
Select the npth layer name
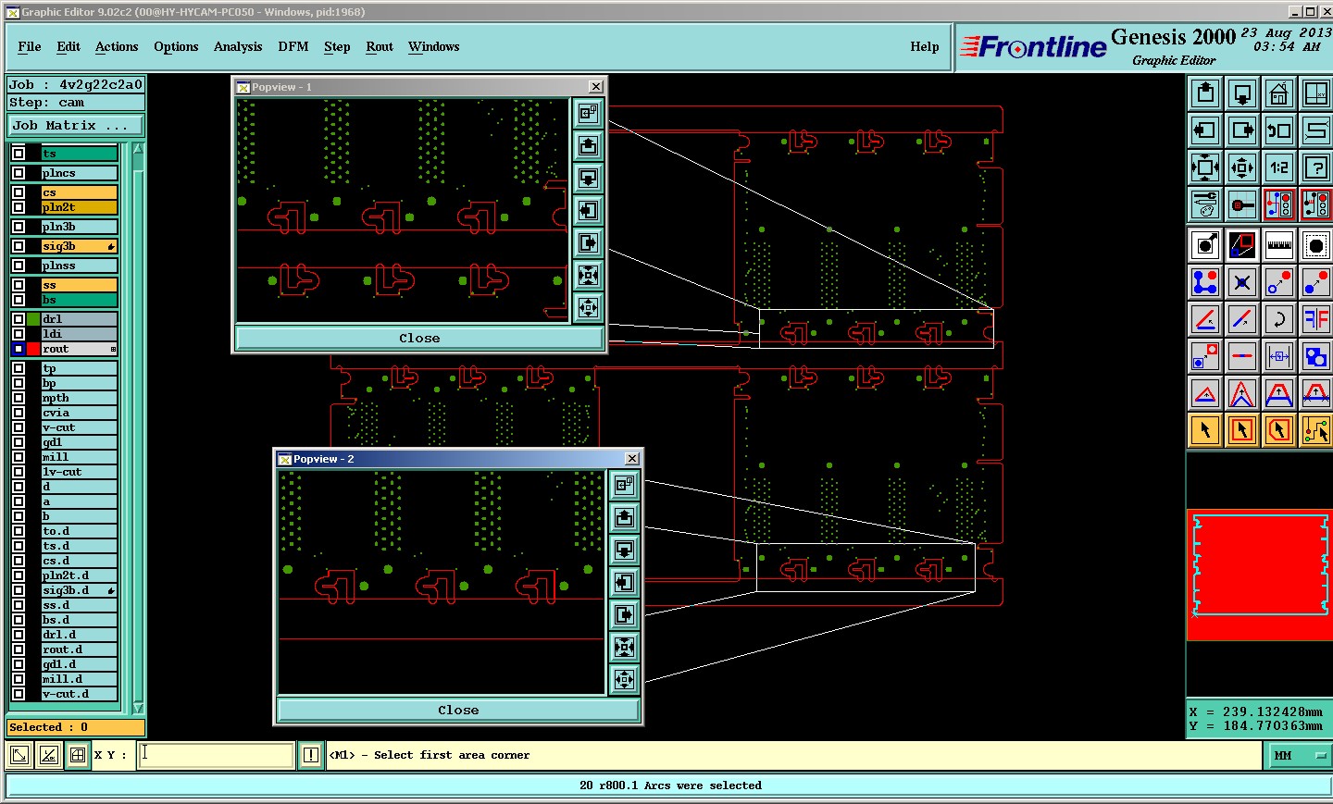80,398
